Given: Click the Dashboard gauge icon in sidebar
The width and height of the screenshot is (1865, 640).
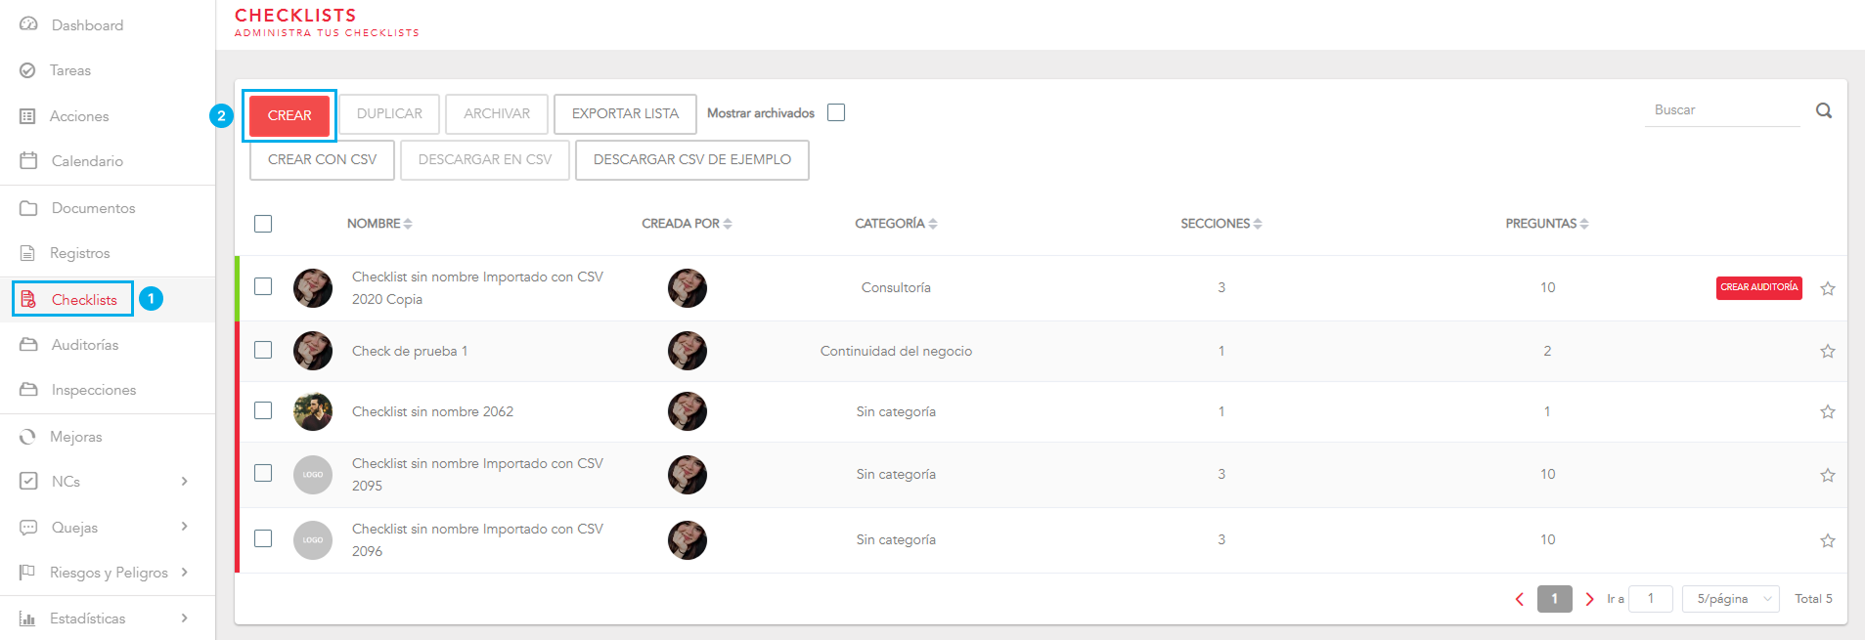Looking at the screenshot, I should [28, 24].
